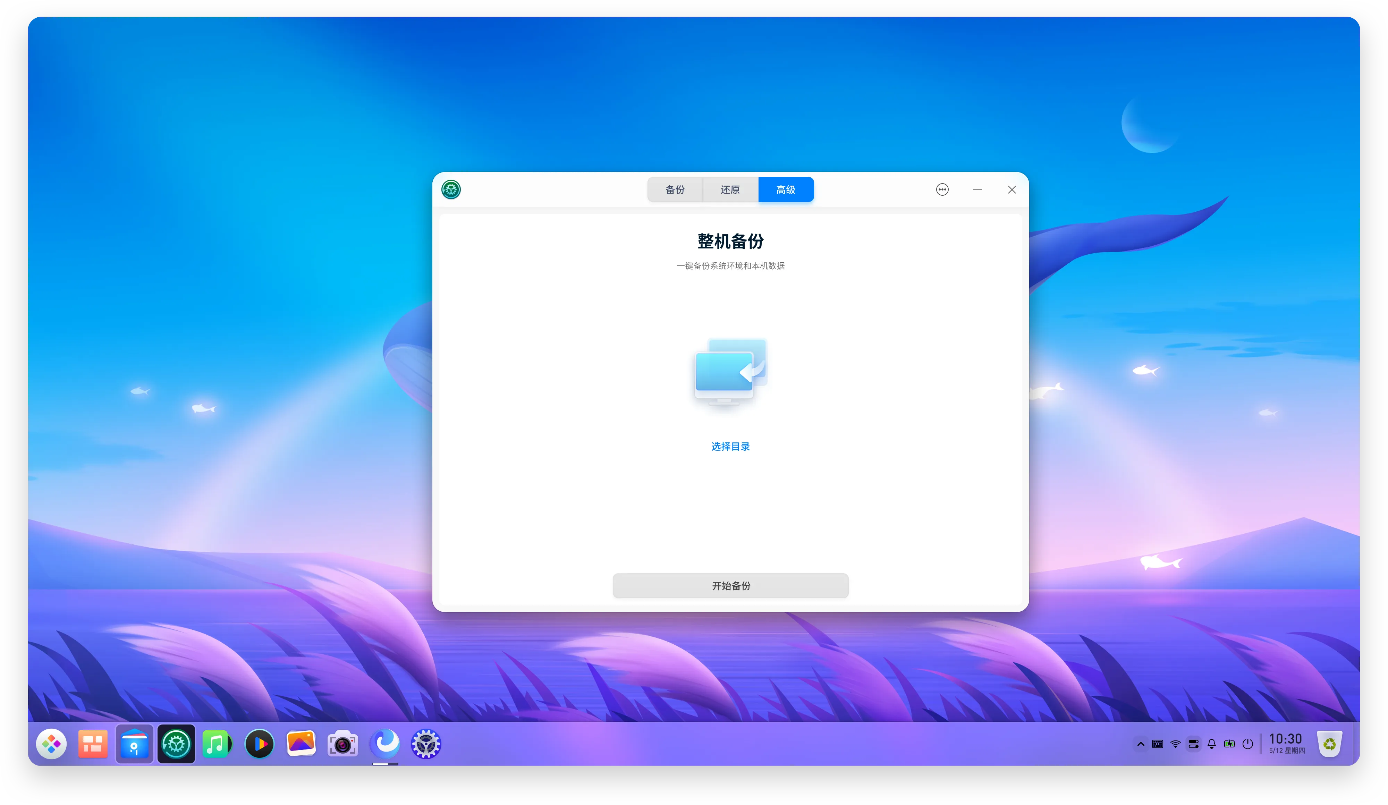Open the Wi-Fi network tray icon
The image size is (1388, 805).
[x=1175, y=744]
